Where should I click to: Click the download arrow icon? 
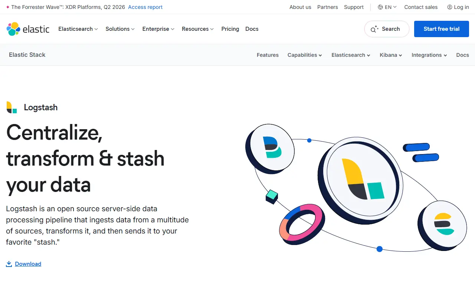coord(9,264)
